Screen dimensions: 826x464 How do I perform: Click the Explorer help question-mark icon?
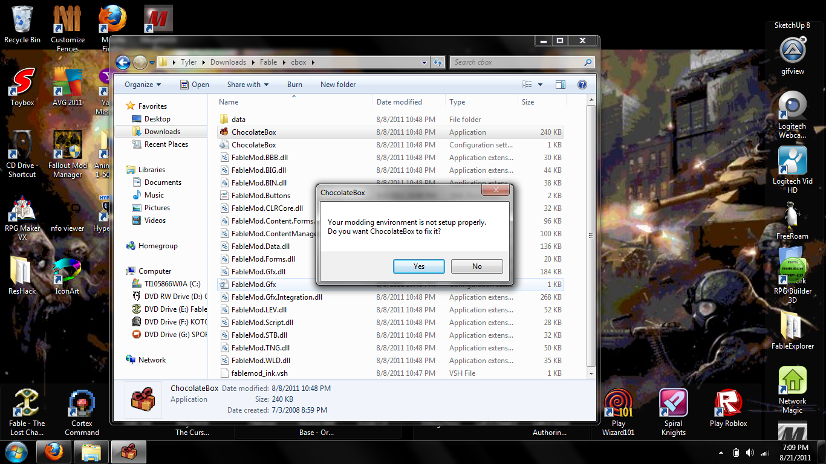(582, 85)
